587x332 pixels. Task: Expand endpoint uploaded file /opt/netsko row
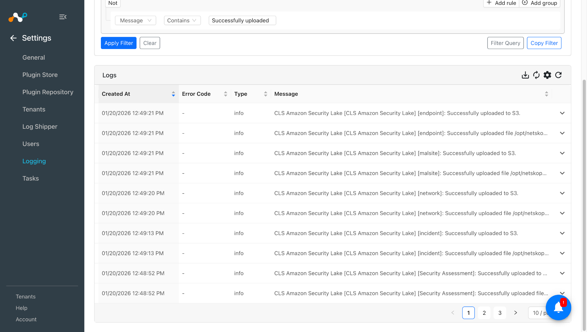point(562,133)
